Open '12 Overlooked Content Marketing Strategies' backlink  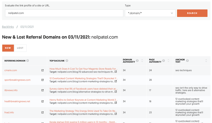(84, 78)
